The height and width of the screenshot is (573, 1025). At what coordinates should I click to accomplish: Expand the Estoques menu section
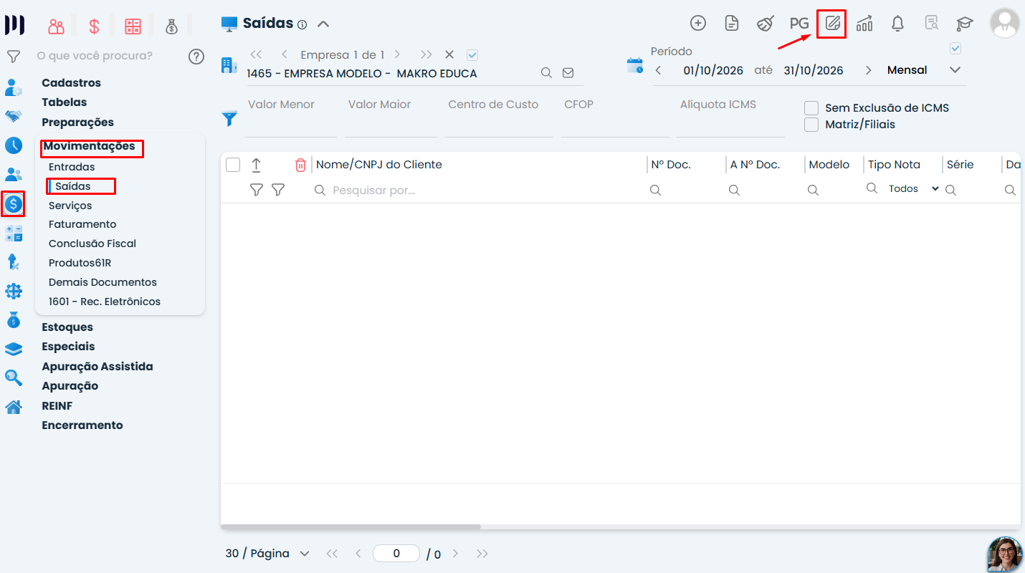point(67,327)
